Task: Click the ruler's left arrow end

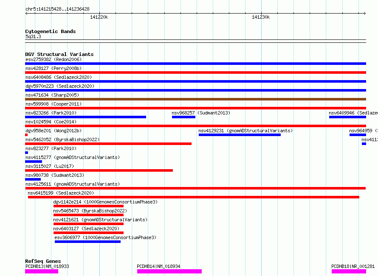Action: [x=26, y=14]
